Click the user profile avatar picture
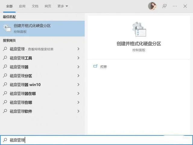The width and height of the screenshot is (193, 145). [152, 6]
